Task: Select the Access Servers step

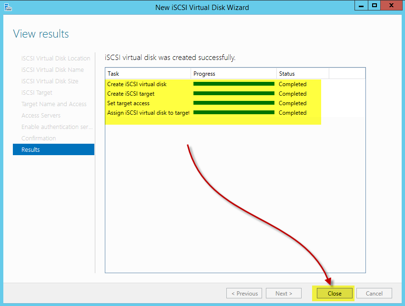Action: pyautogui.click(x=41, y=115)
